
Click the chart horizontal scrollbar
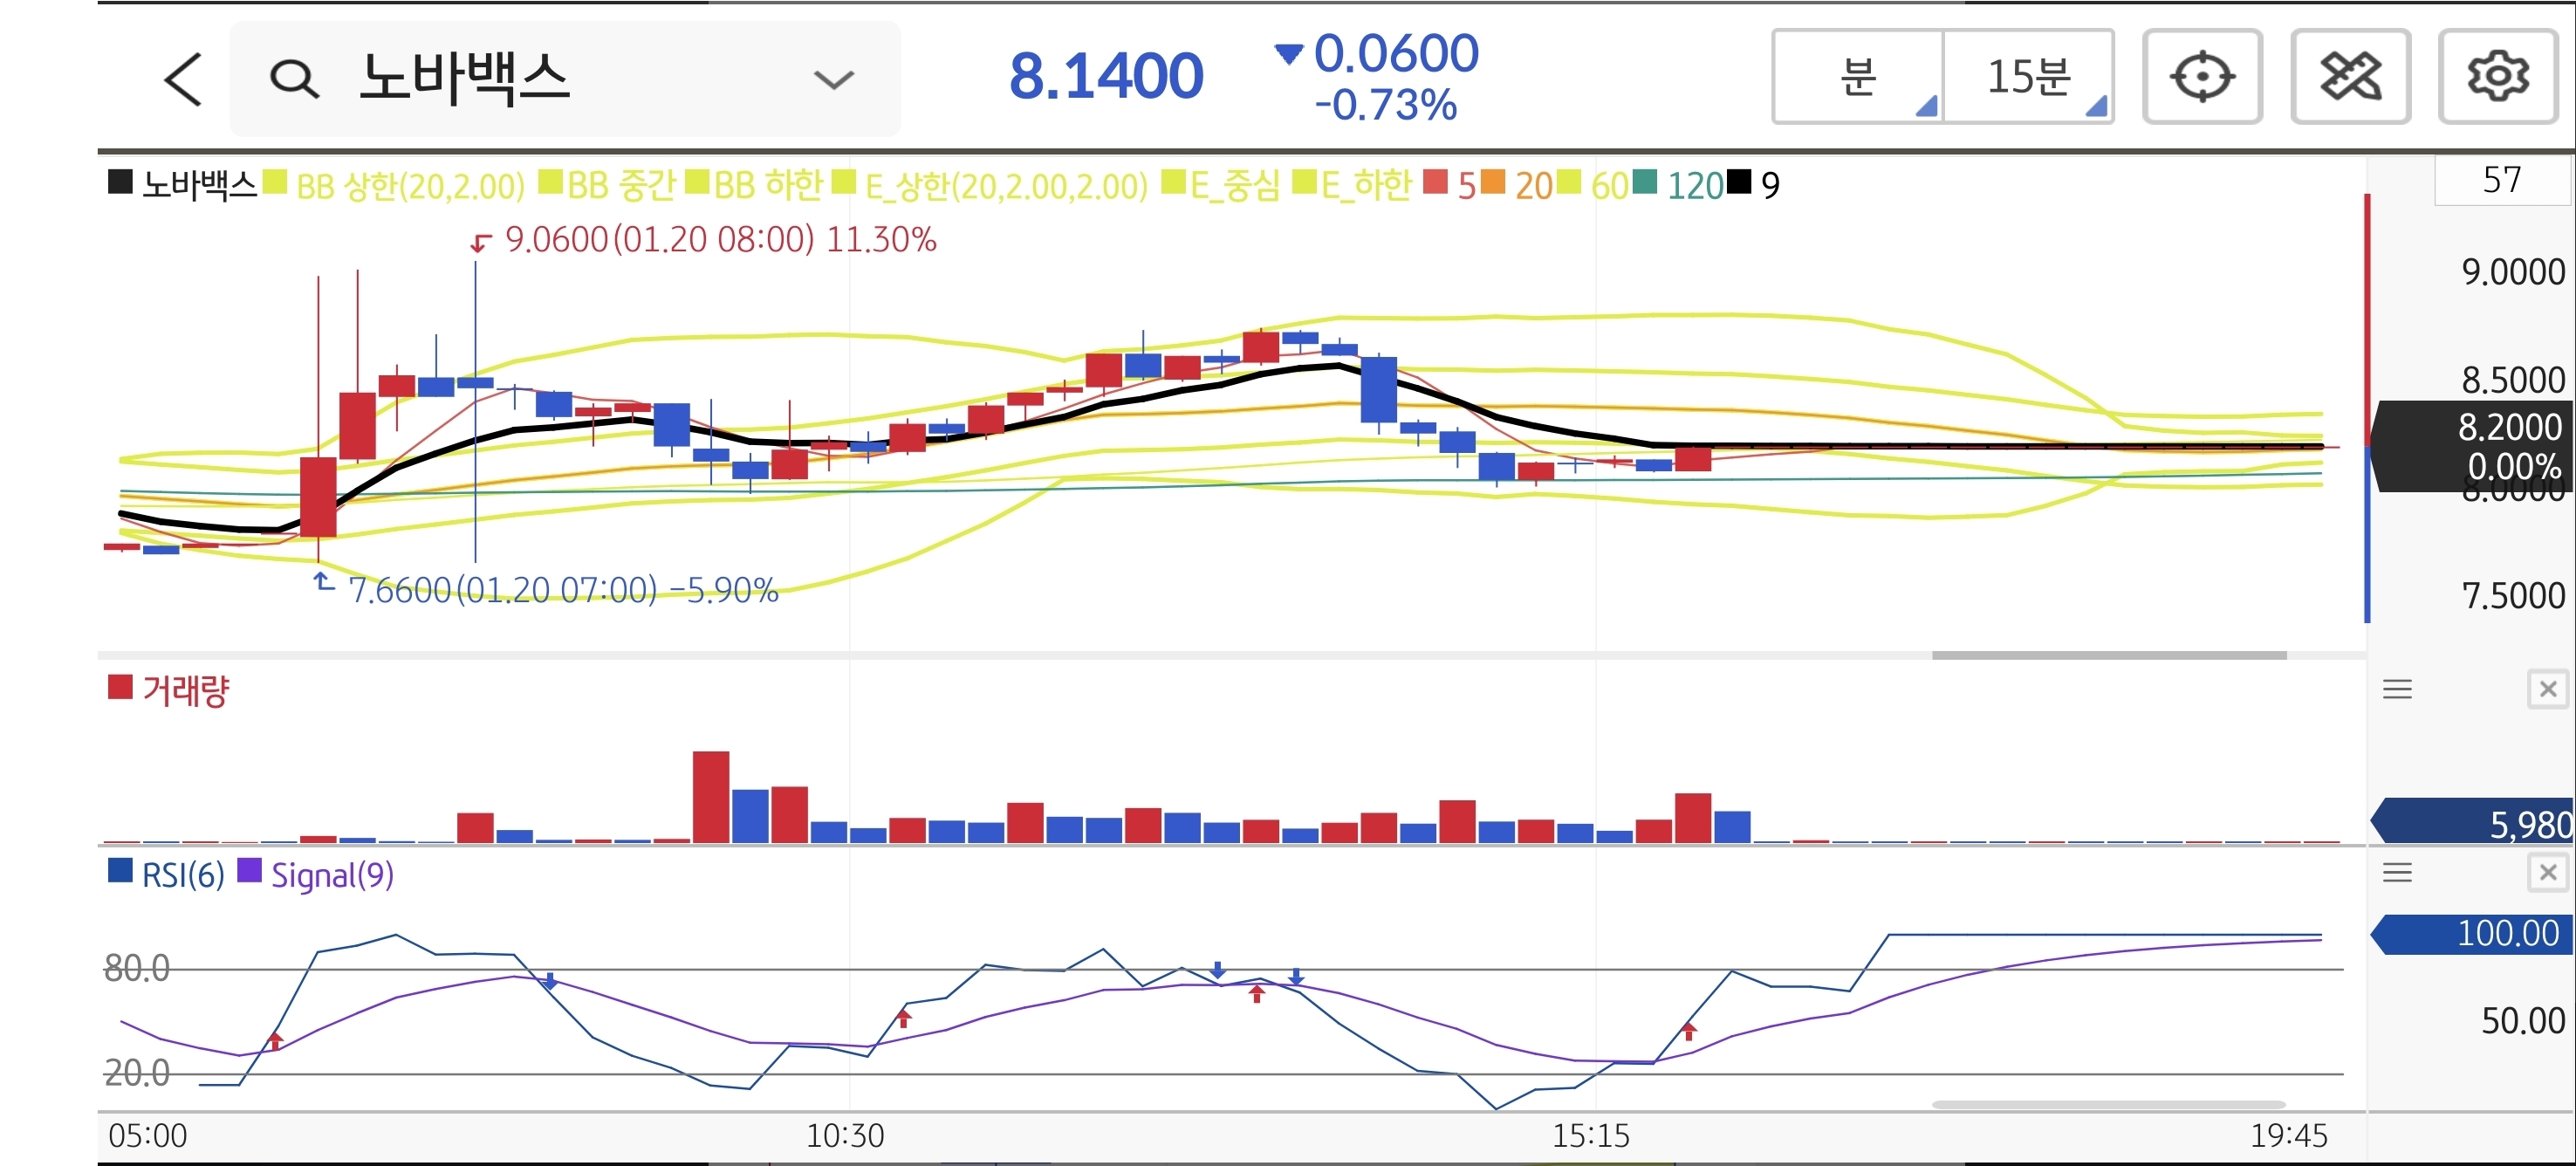tap(2108, 655)
